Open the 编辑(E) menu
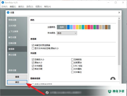Screen dimensions: 127x96 click(13, 7)
